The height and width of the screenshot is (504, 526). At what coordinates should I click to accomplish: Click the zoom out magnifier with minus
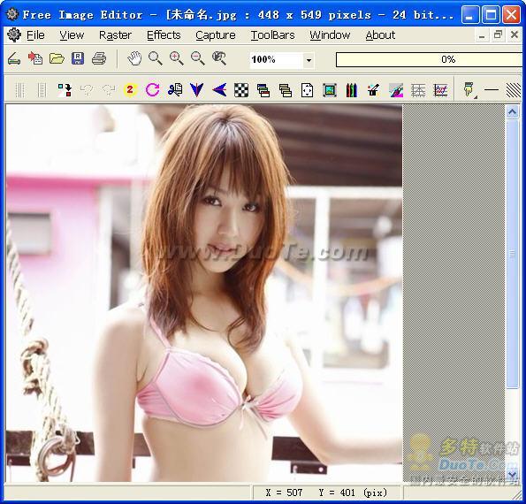(x=198, y=59)
